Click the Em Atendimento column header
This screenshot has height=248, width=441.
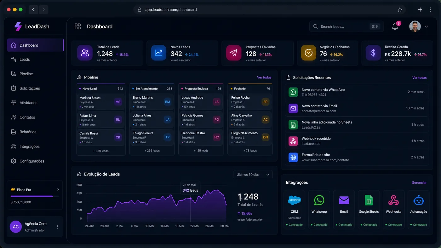point(152,89)
